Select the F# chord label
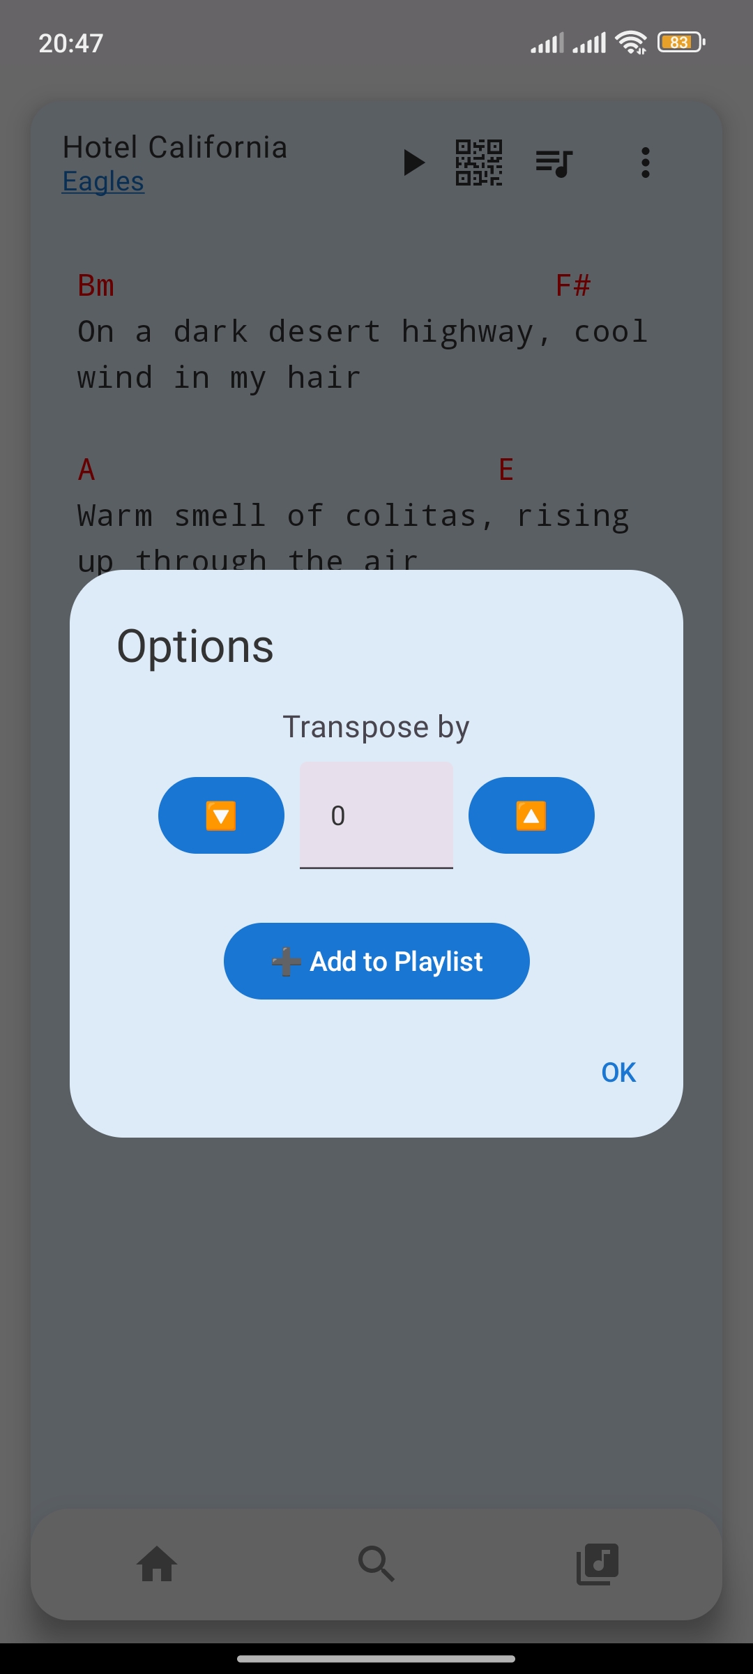Screen dimensions: 753x1674 pos(573,285)
